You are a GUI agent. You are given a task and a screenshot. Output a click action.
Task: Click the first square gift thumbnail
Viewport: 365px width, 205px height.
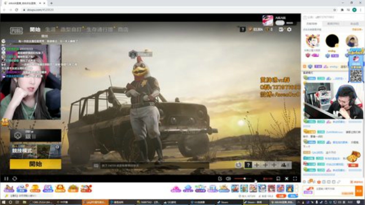pyautogui.click(x=235, y=188)
